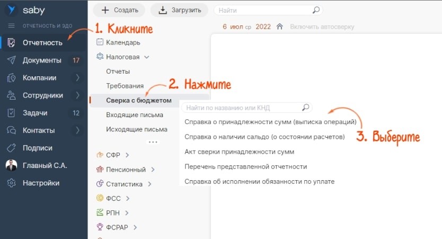Viewport: 442px width, 239px height.
Task: Click the three dots more items button
Action: tap(153, 142)
